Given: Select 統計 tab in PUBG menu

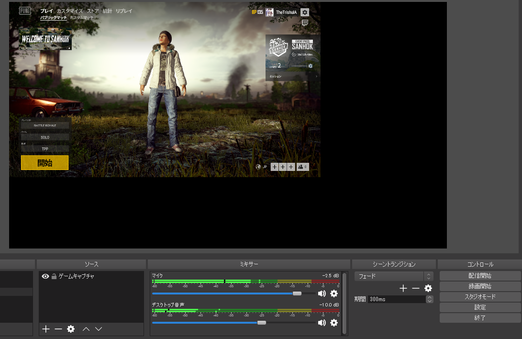Looking at the screenshot, I should 107,11.
